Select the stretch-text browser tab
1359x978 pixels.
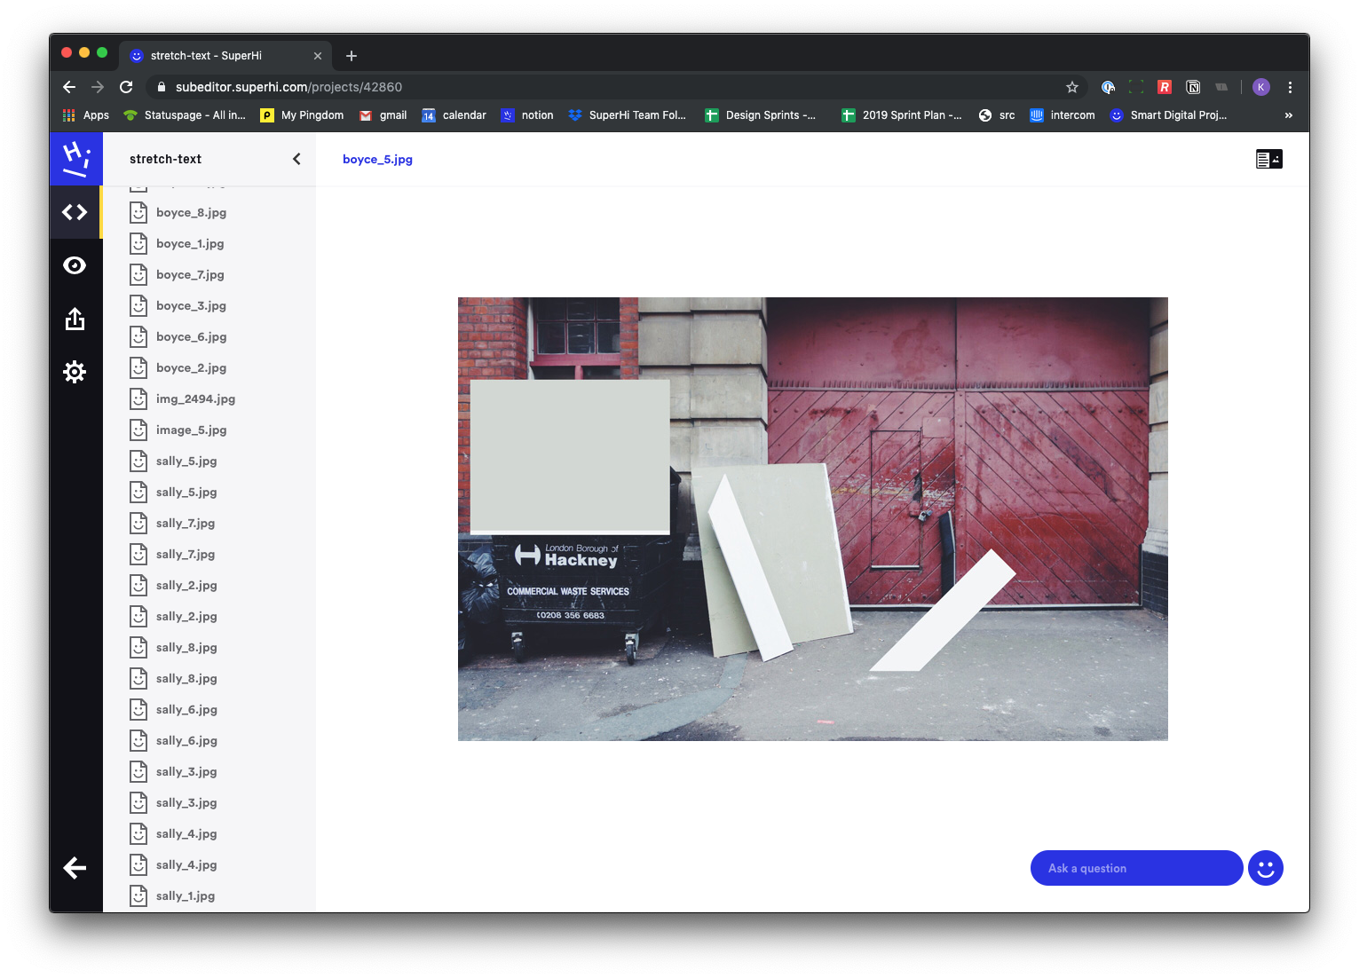pyautogui.click(x=206, y=55)
